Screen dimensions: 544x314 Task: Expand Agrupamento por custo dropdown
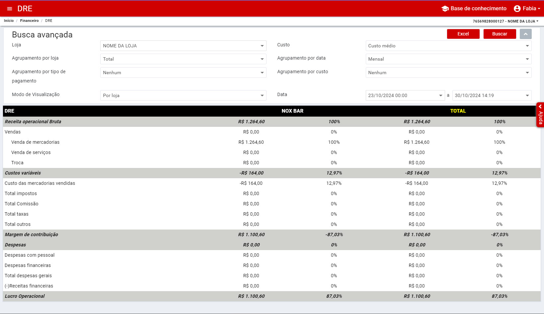coord(448,73)
